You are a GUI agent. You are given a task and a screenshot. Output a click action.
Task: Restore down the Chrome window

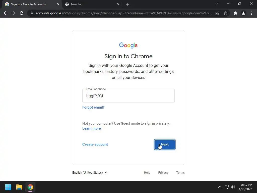click(x=240, y=4)
